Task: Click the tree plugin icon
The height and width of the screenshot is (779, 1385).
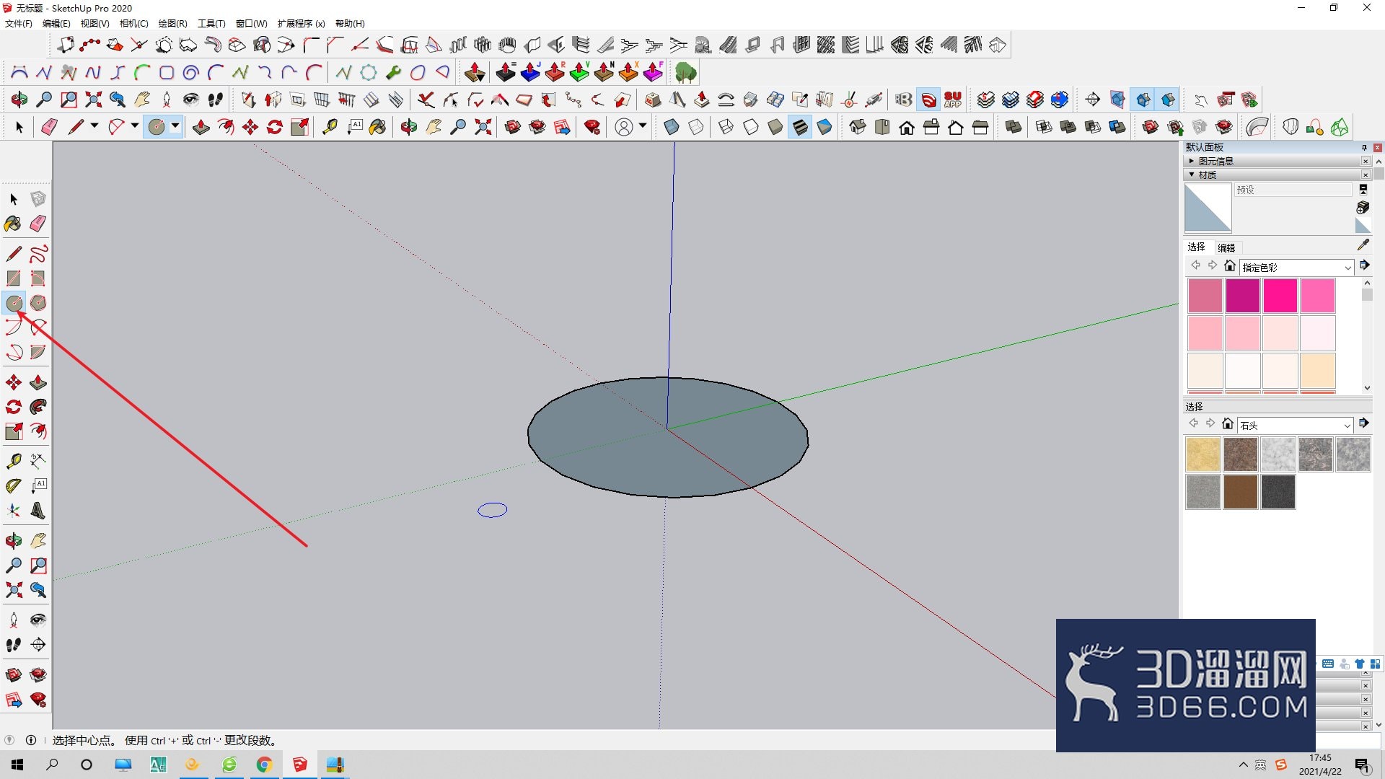Action: (685, 72)
